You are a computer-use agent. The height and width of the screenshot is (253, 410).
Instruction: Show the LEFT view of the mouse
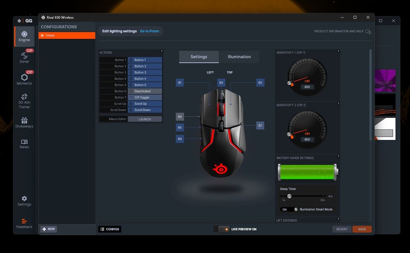[210, 72]
